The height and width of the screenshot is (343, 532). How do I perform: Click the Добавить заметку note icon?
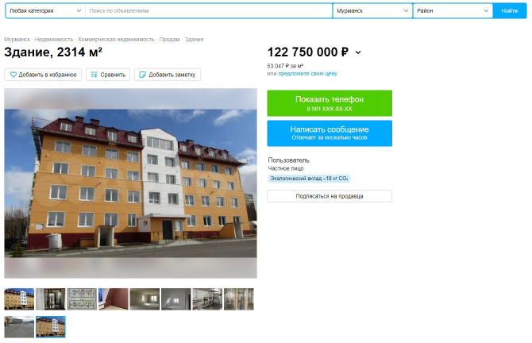click(142, 75)
